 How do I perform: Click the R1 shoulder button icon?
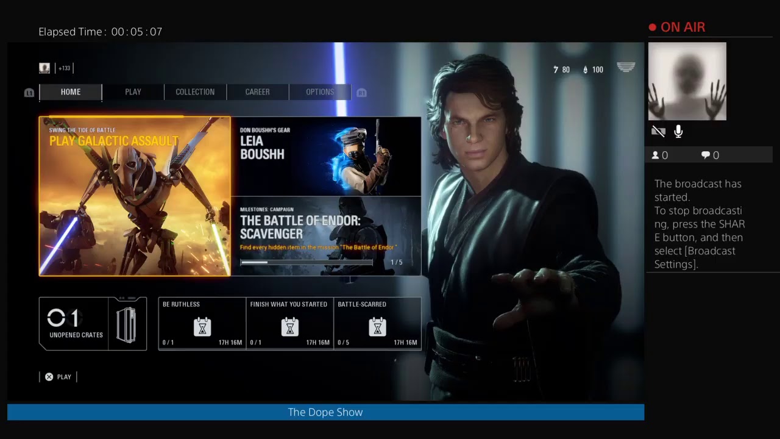[x=361, y=93]
